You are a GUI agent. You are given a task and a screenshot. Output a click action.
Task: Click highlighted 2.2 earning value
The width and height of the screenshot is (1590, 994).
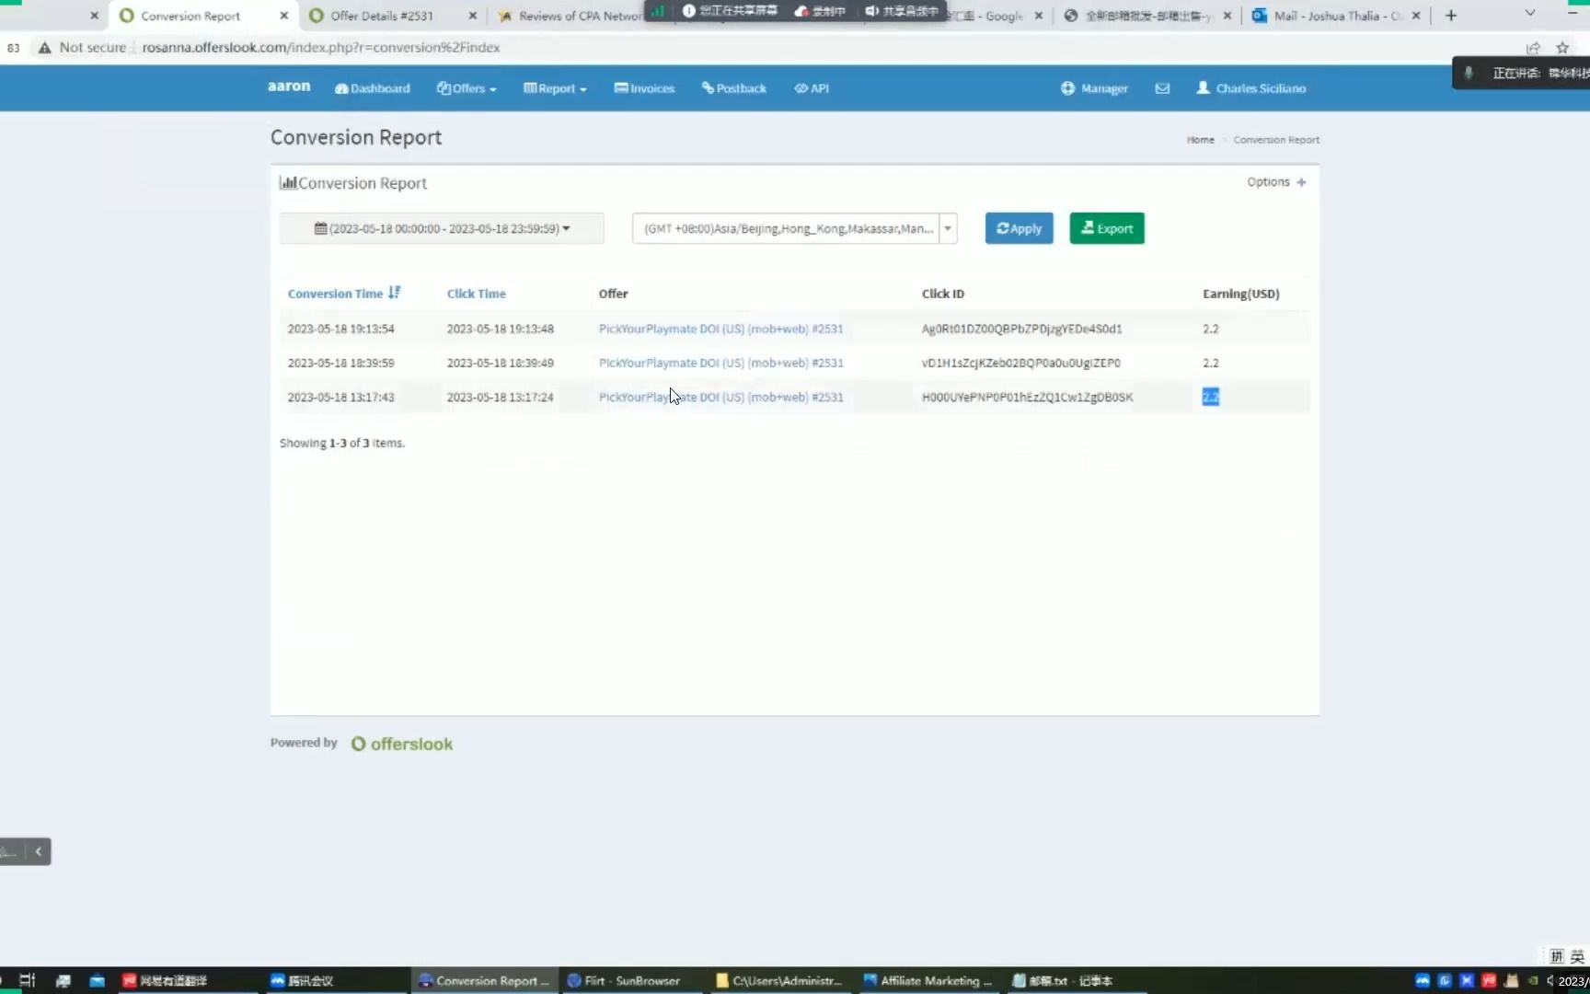point(1210,397)
